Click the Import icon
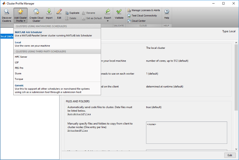Viewport: 239px width, 160px height. point(49,12)
